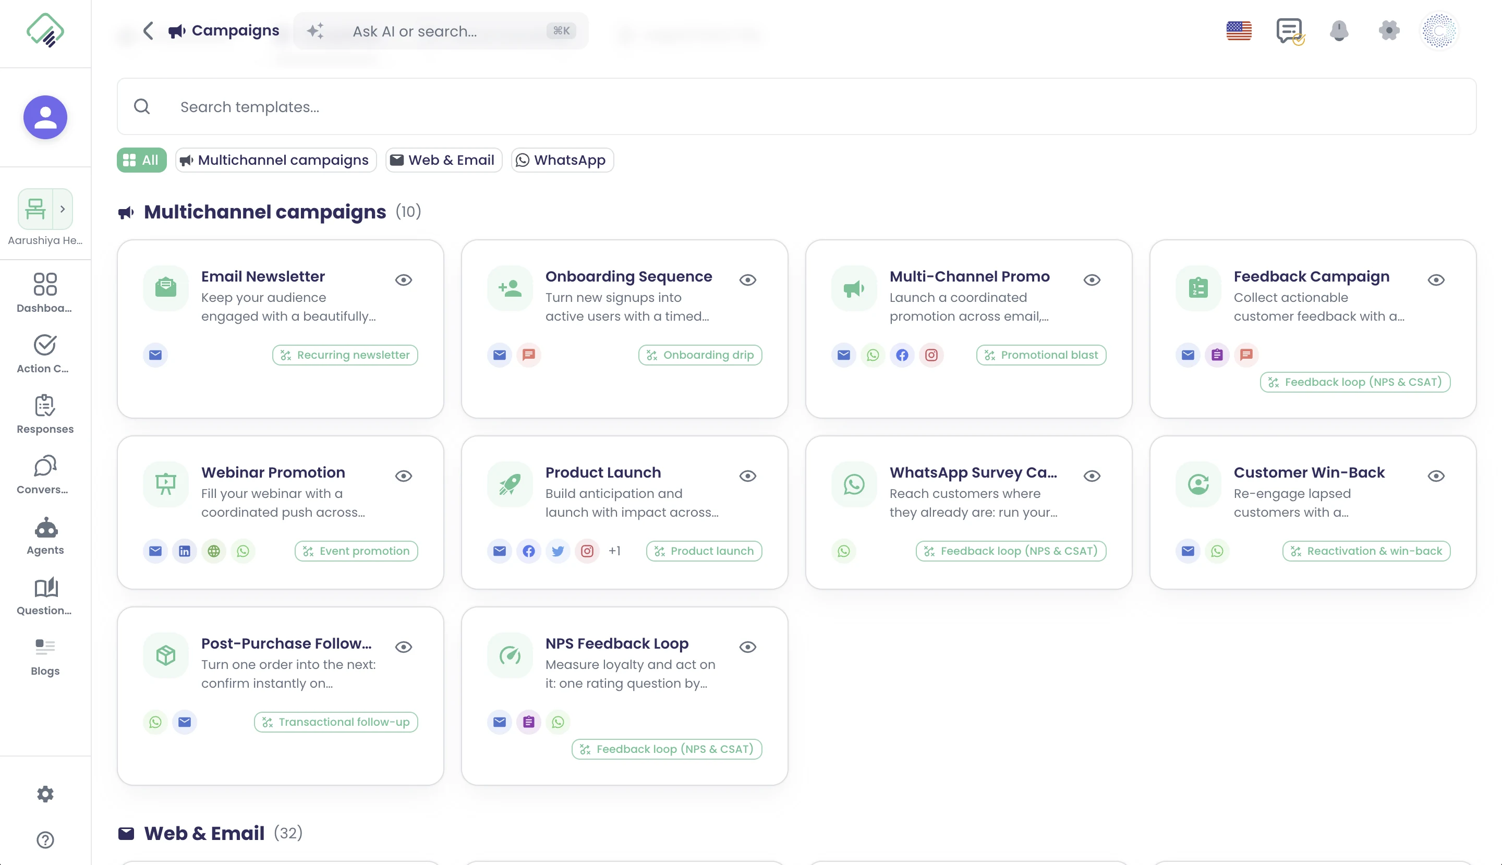Preview the Onboarding Sequence template
This screenshot has width=1502, height=865.
pos(747,279)
